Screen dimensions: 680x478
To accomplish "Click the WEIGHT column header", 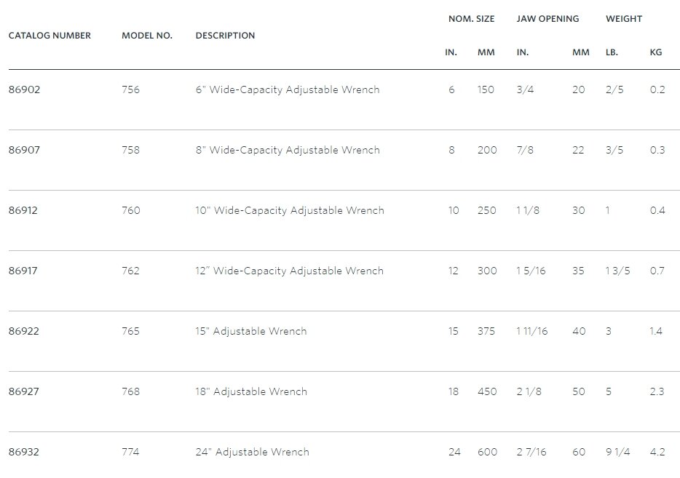I will coord(624,19).
